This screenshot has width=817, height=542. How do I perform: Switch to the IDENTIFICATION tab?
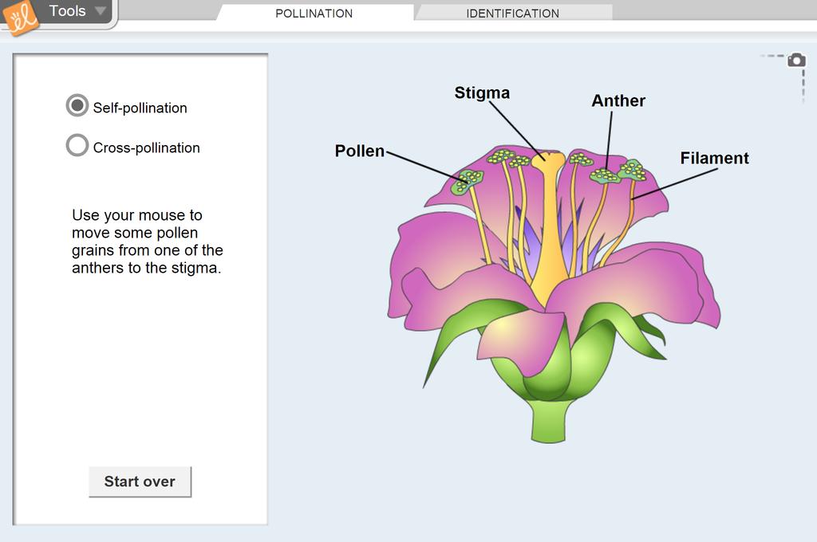[x=512, y=14]
